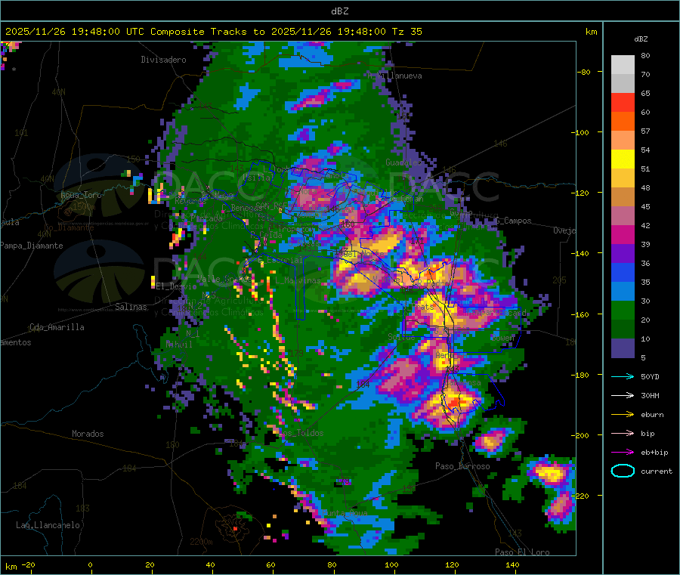Click the 140 km x-axis tick label

512,564
